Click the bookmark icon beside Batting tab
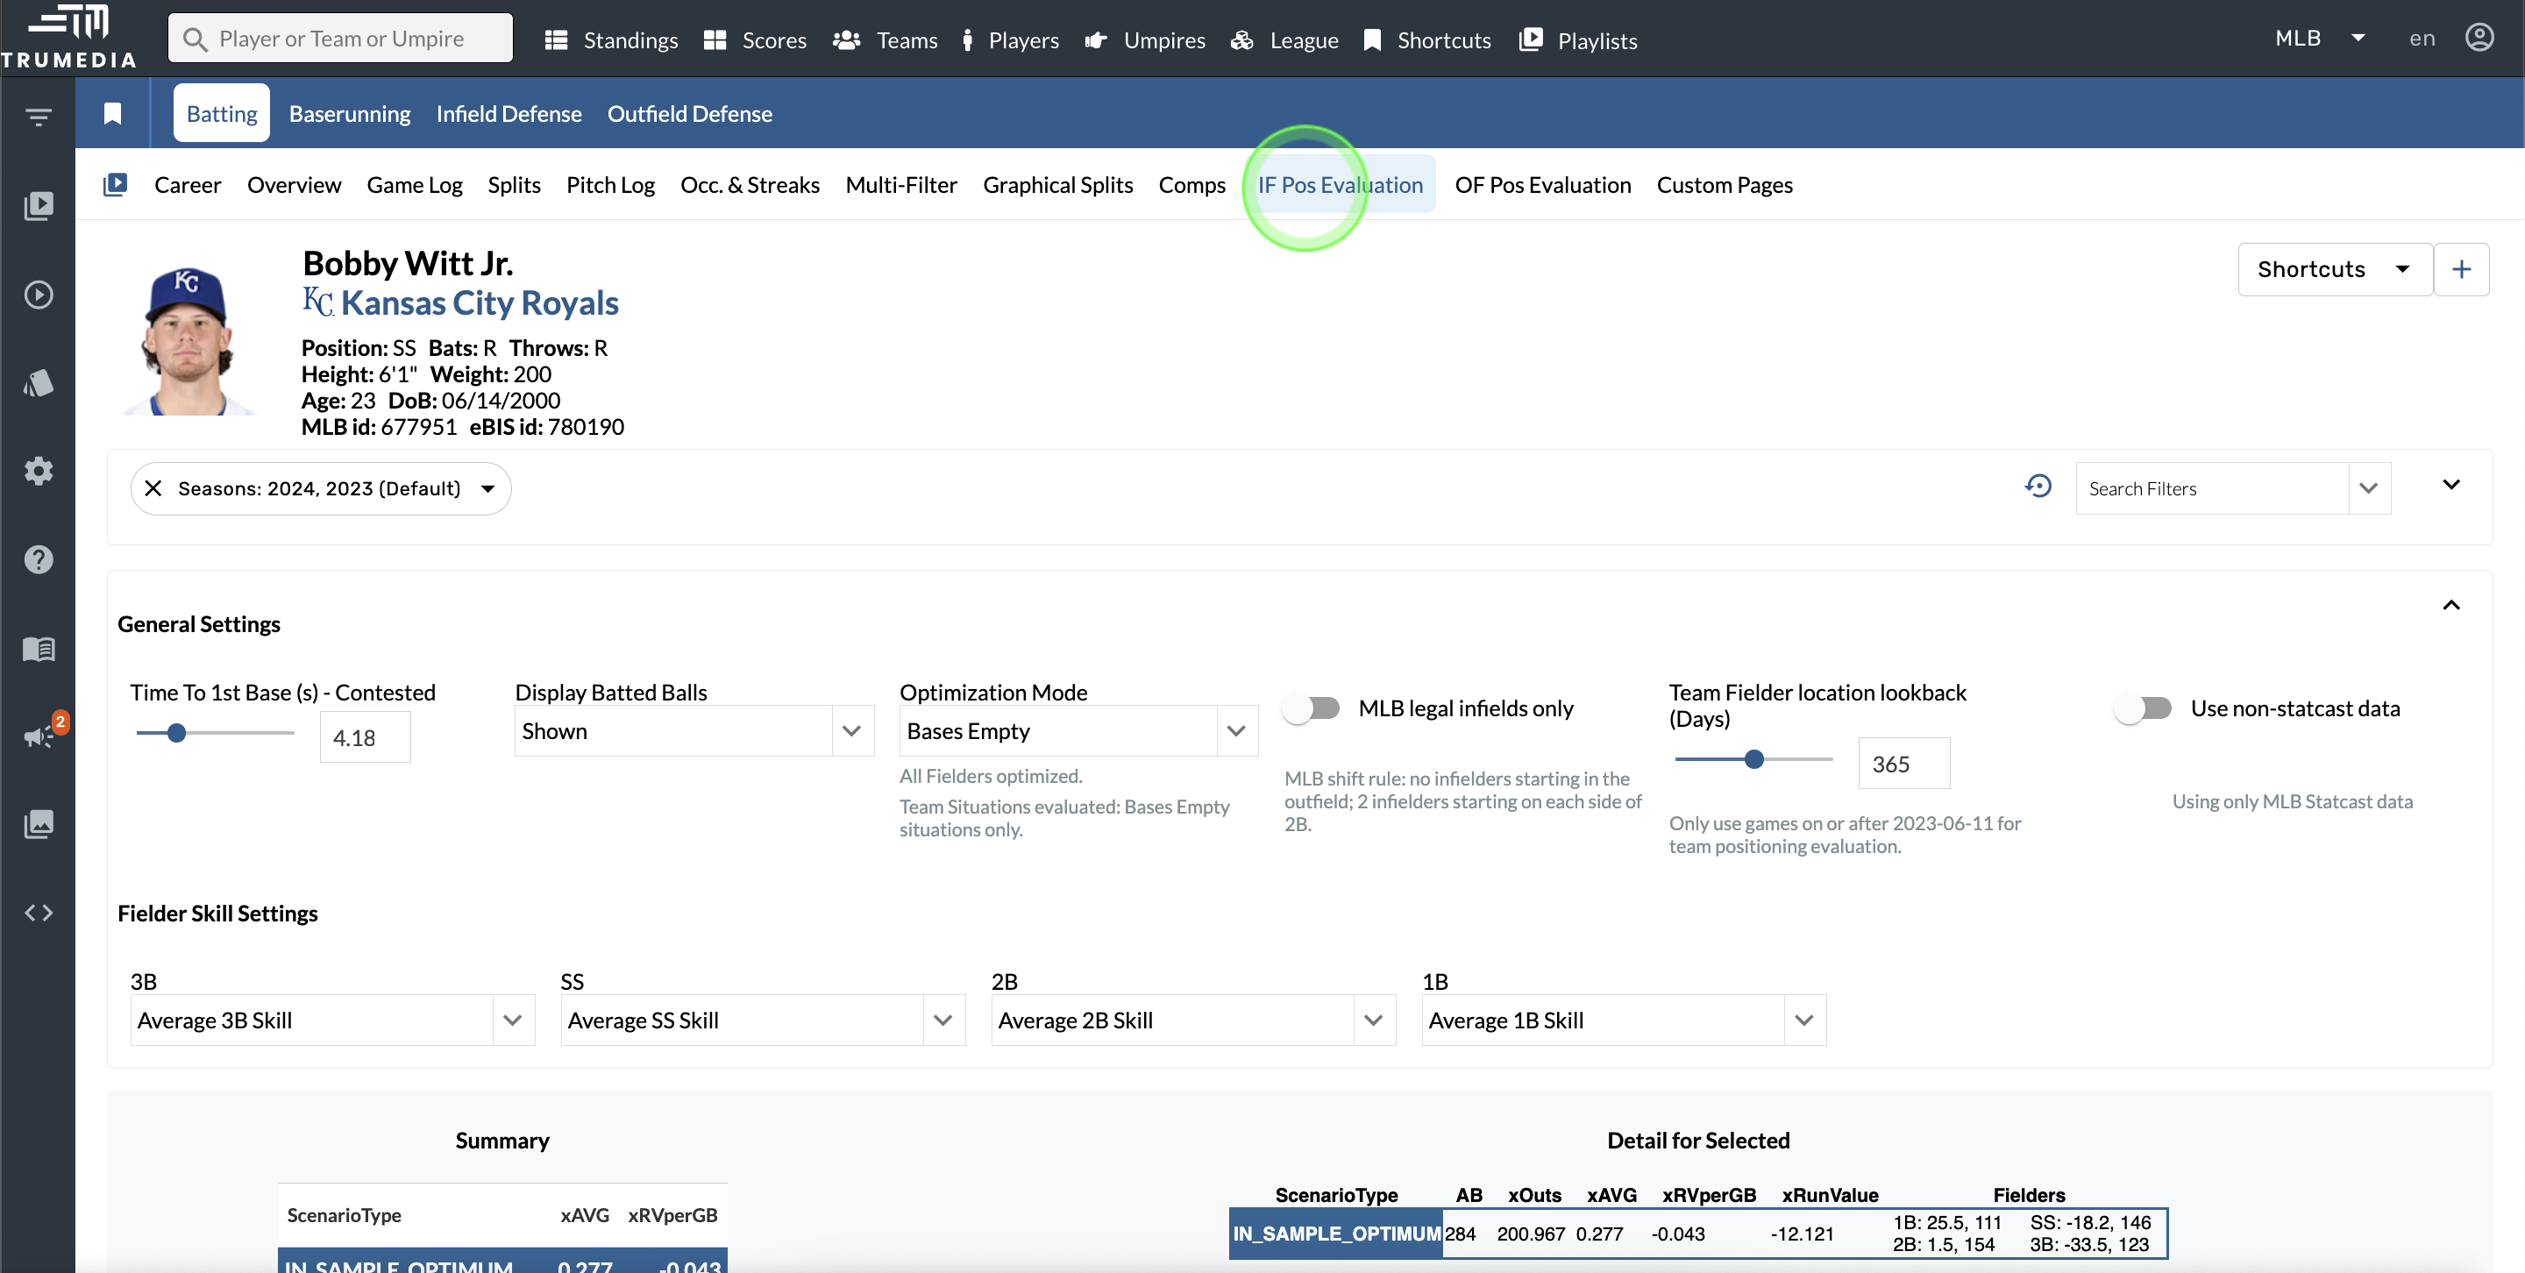 [113, 114]
